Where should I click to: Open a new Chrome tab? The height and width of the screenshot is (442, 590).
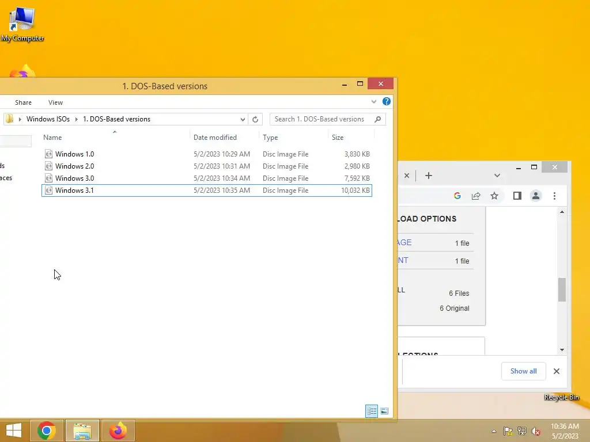click(x=429, y=176)
